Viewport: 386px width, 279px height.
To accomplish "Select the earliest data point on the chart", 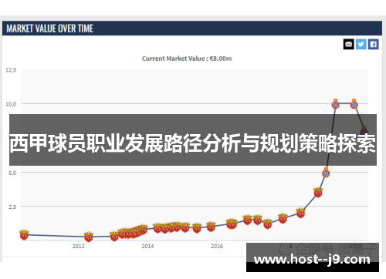I will 24,234.
